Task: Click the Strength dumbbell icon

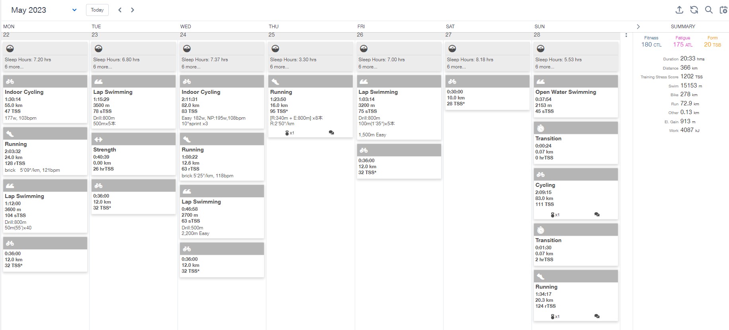Action: pos(98,139)
